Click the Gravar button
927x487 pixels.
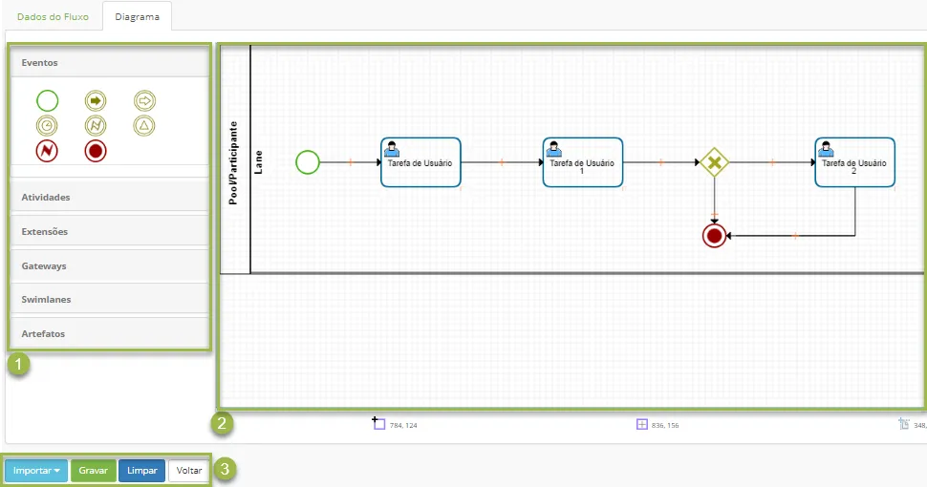pos(94,471)
